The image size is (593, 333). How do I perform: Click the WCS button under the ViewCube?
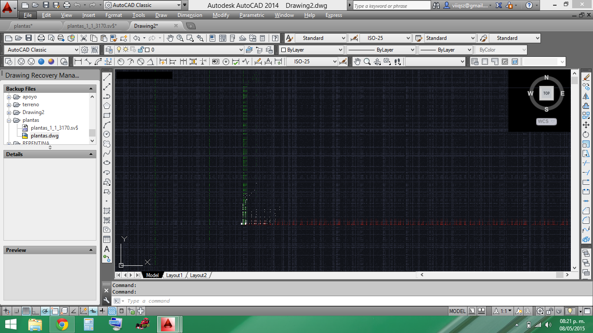(x=546, y=121)
